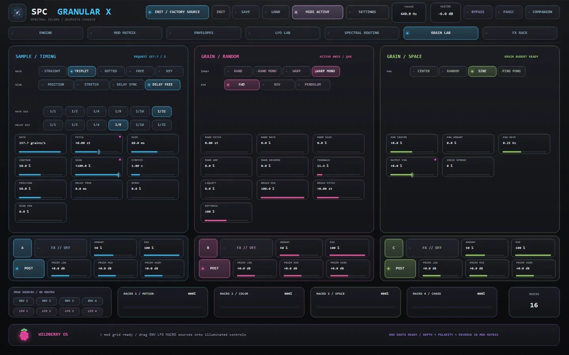Set pan mode to Center

[424, 71]
